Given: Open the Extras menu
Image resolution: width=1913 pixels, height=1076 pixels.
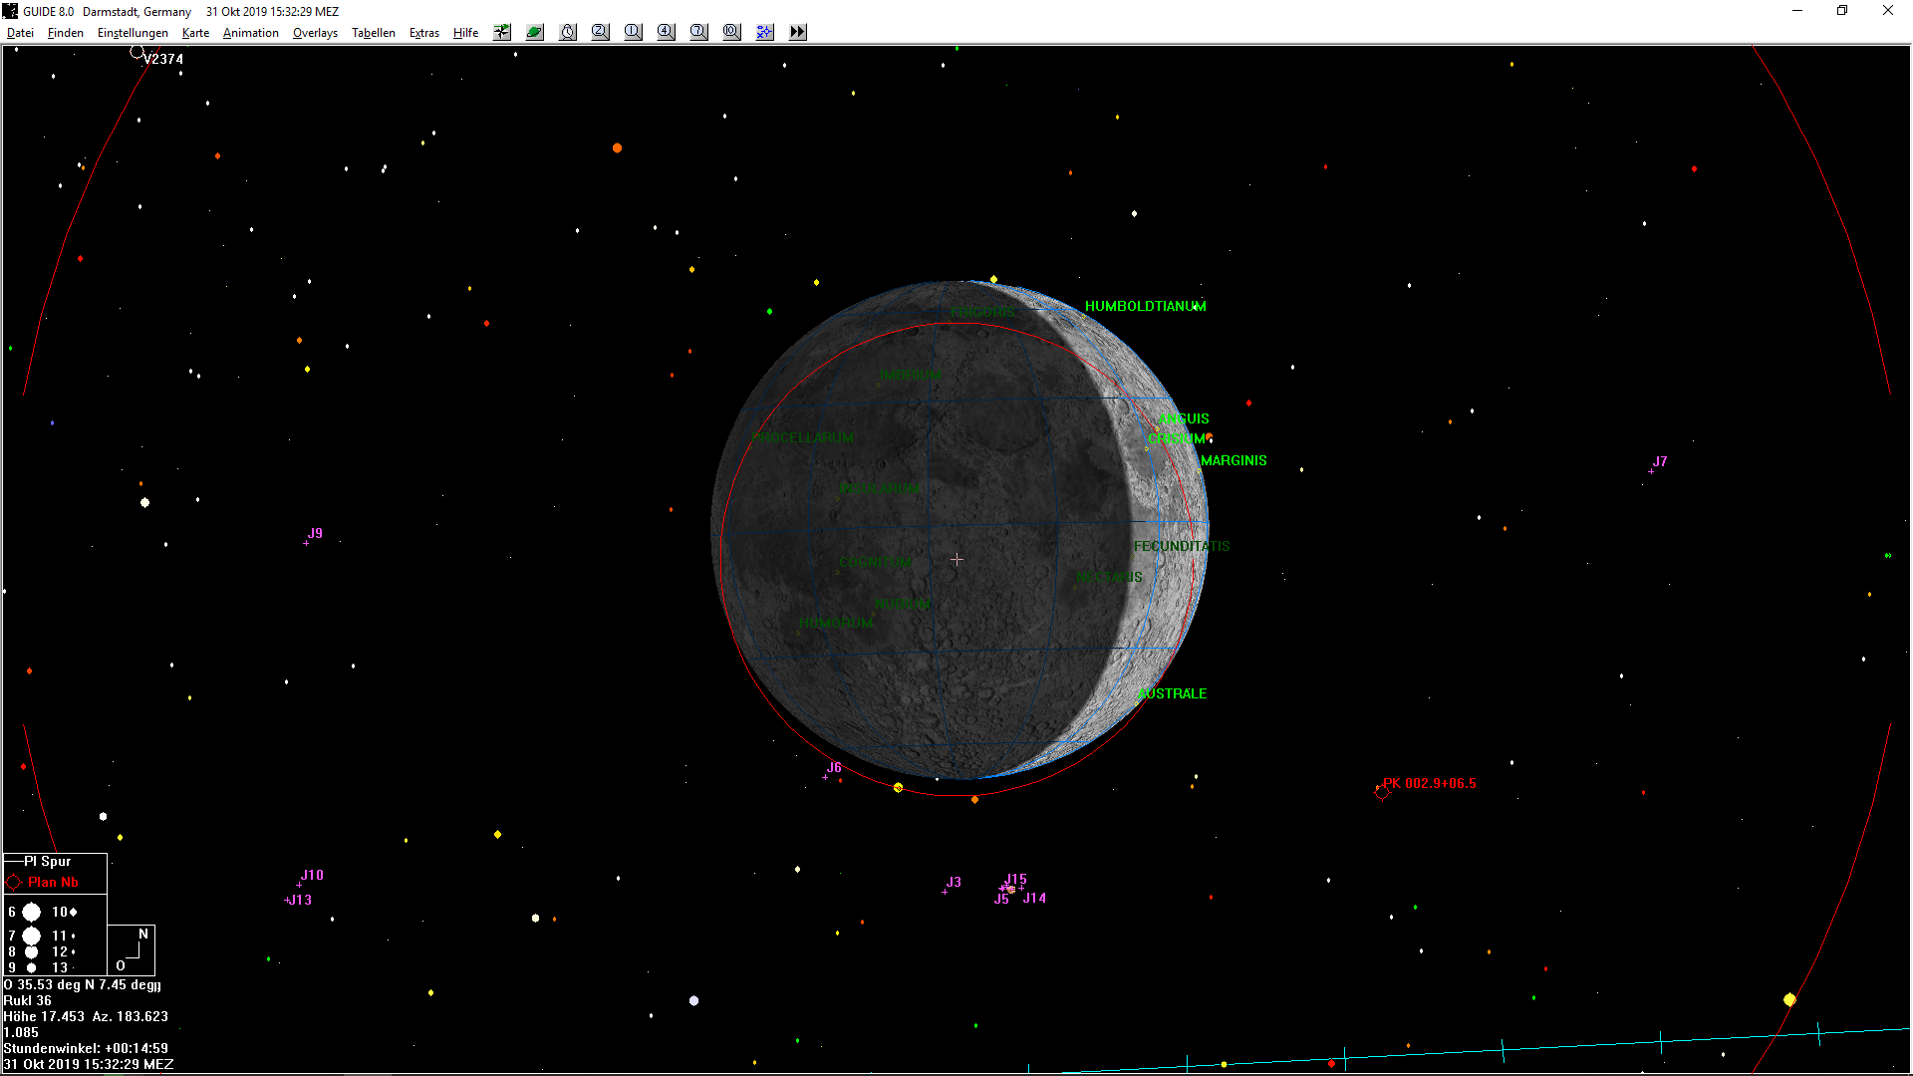Looking at the screenshot, I should pos(424,33).
